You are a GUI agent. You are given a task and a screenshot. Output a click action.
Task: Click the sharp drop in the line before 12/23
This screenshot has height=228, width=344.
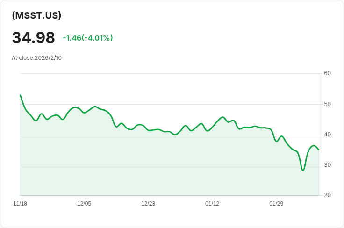coord(114,121)
